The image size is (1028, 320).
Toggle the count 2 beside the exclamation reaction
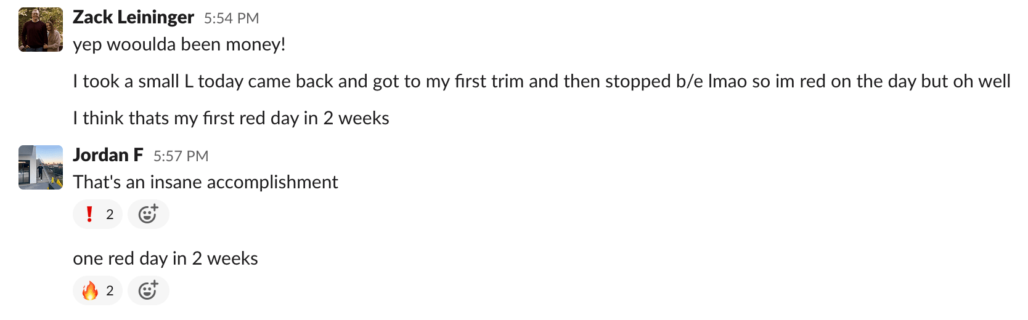(x=110, y=214)
